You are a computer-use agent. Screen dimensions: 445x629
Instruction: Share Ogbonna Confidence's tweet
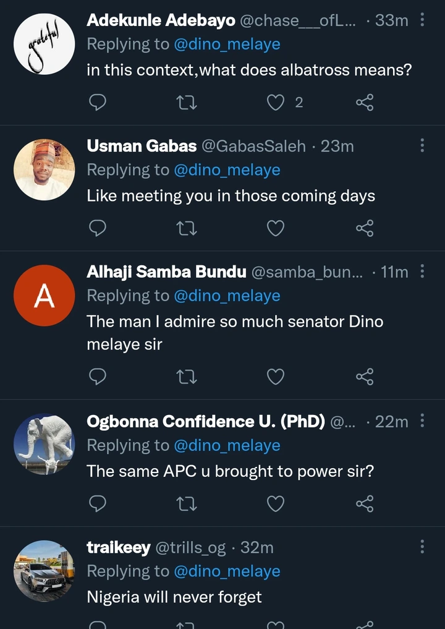pyautogui.click(x=365, y=503)
